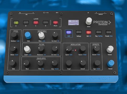Screen dimensions: 127x94
Task: Click the PITCH section heading
Action: 16,31
